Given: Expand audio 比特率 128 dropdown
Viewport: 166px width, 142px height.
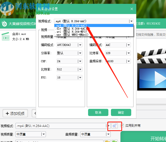Looking at the screenshot, I should (118, 53).
